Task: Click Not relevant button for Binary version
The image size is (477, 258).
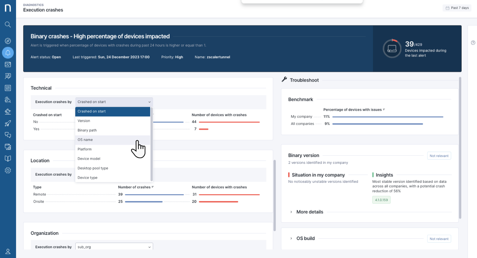Action: point(439,156)
